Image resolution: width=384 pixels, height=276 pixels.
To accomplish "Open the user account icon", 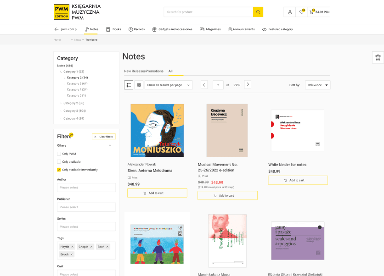I will pos(290,12).
